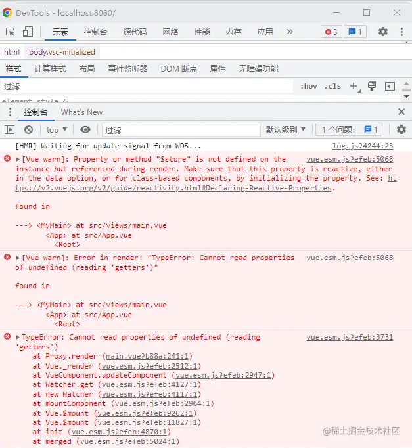Clear the console icon
Viewport: 412px width, 448px height.
pos(28,130)
